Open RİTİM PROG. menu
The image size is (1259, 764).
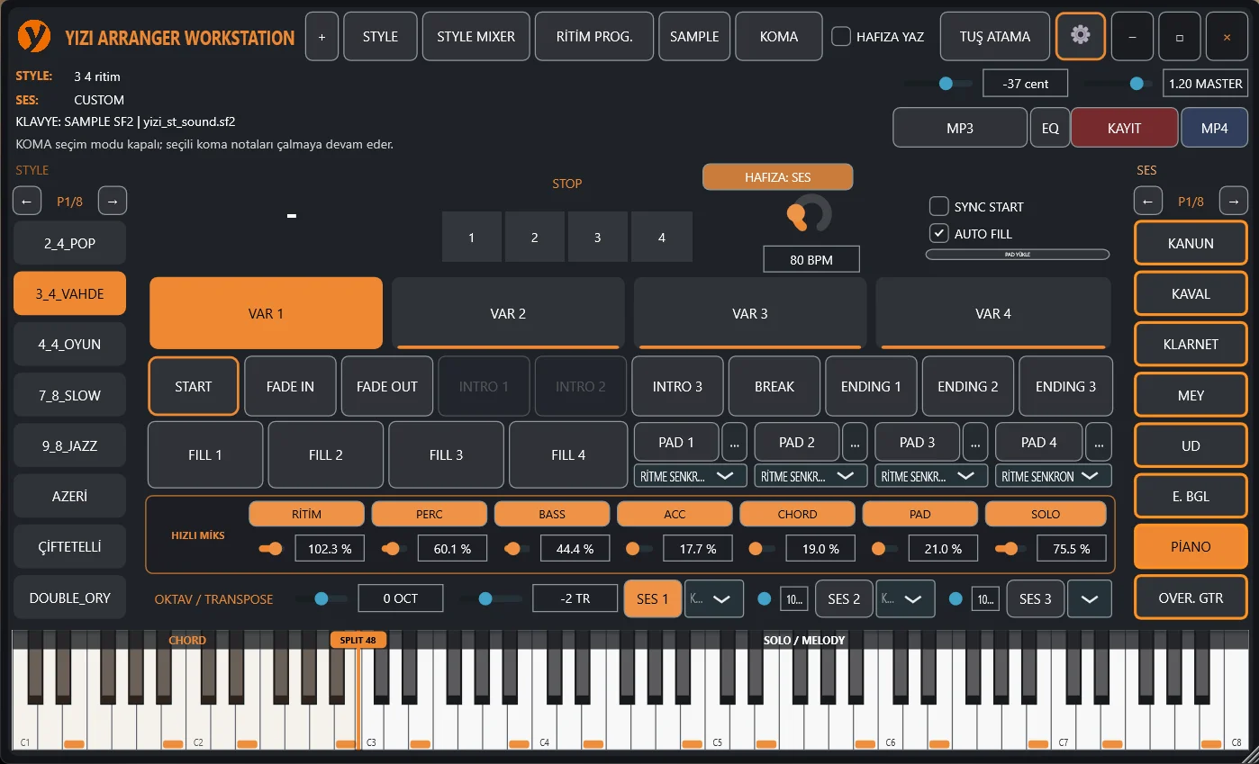[594, 37]
